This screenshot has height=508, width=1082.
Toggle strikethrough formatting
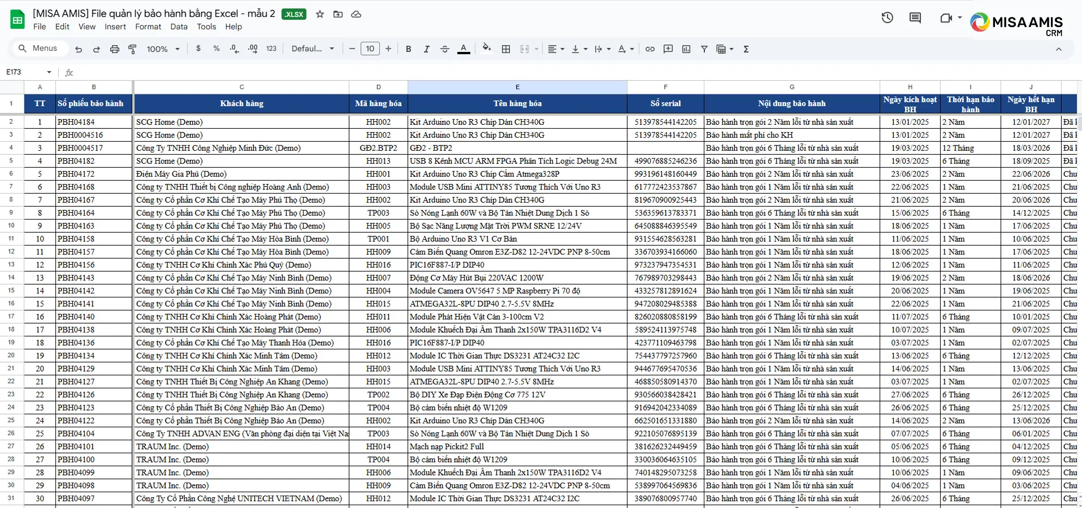445,49
